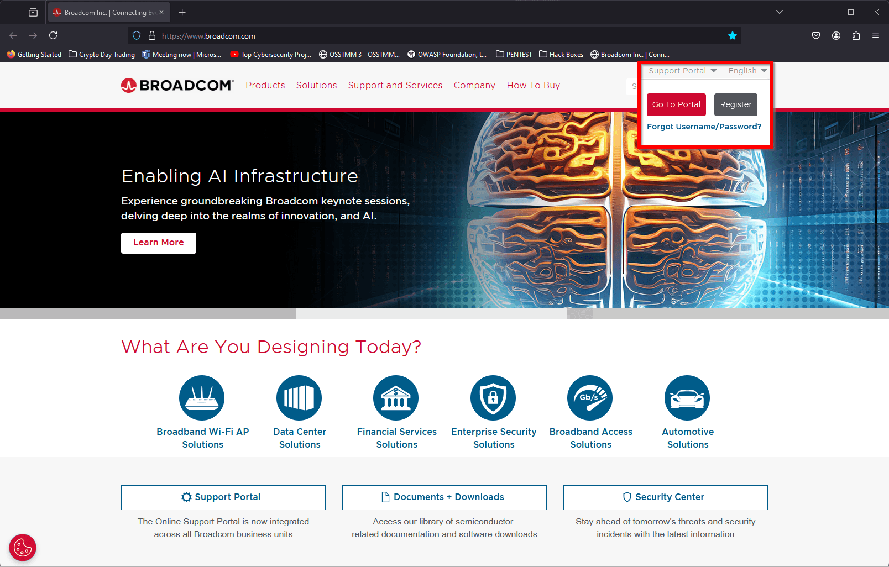Click the Security Center button

(666, 497)
